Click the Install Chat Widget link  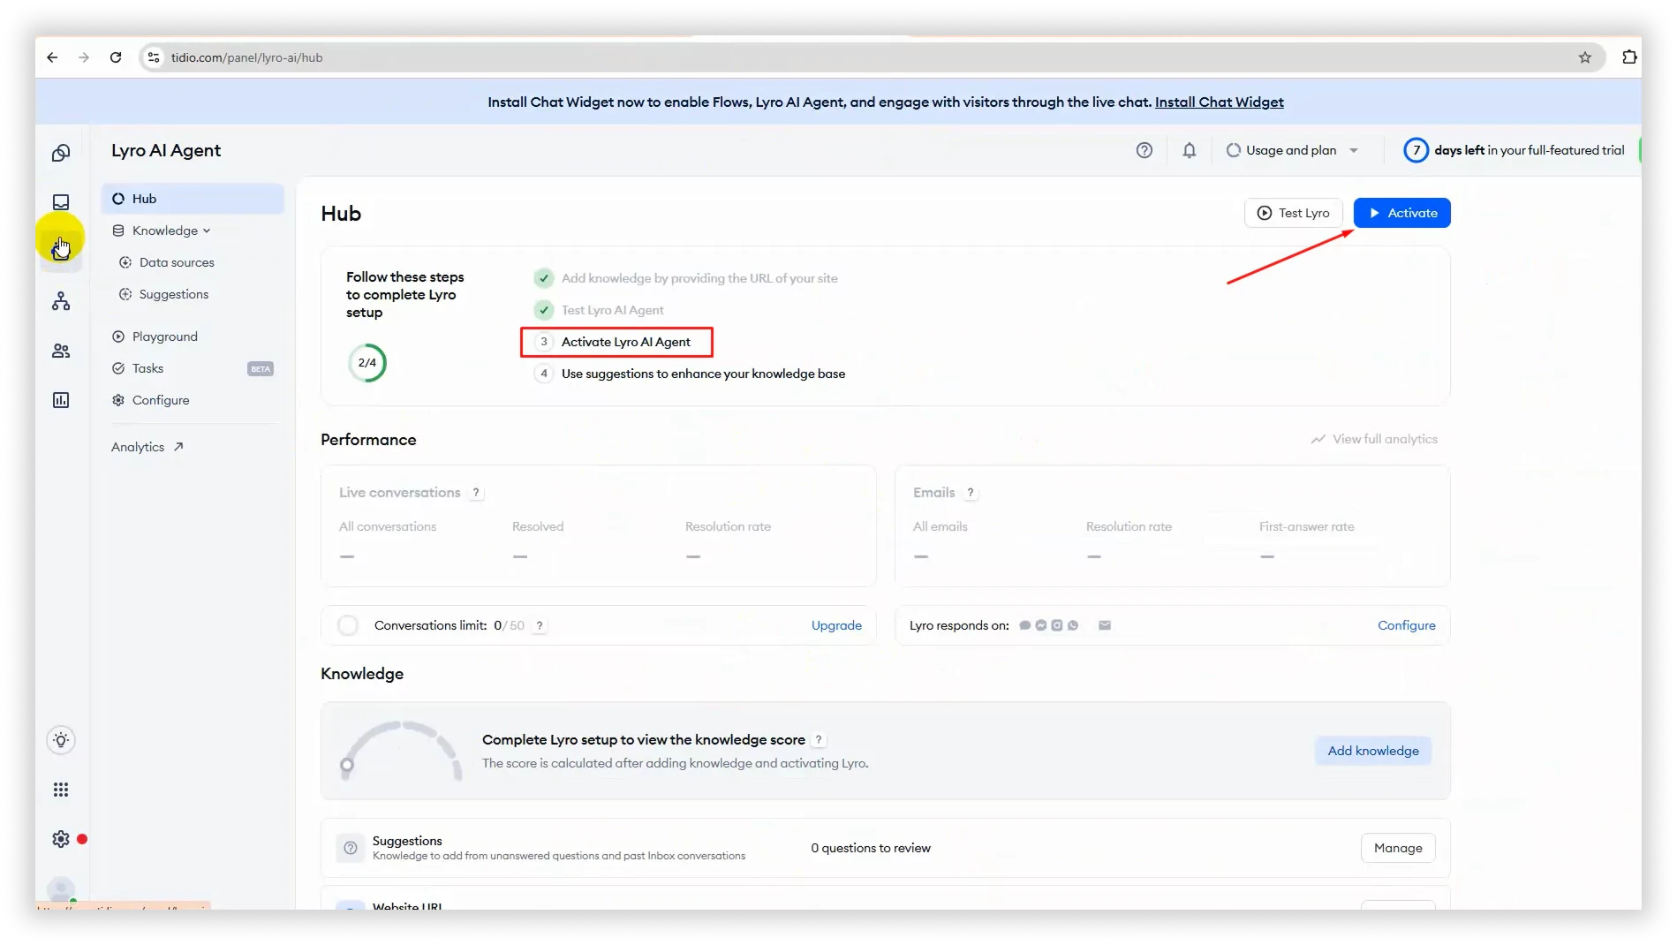pyautogui.click(x=1219, y=102)
